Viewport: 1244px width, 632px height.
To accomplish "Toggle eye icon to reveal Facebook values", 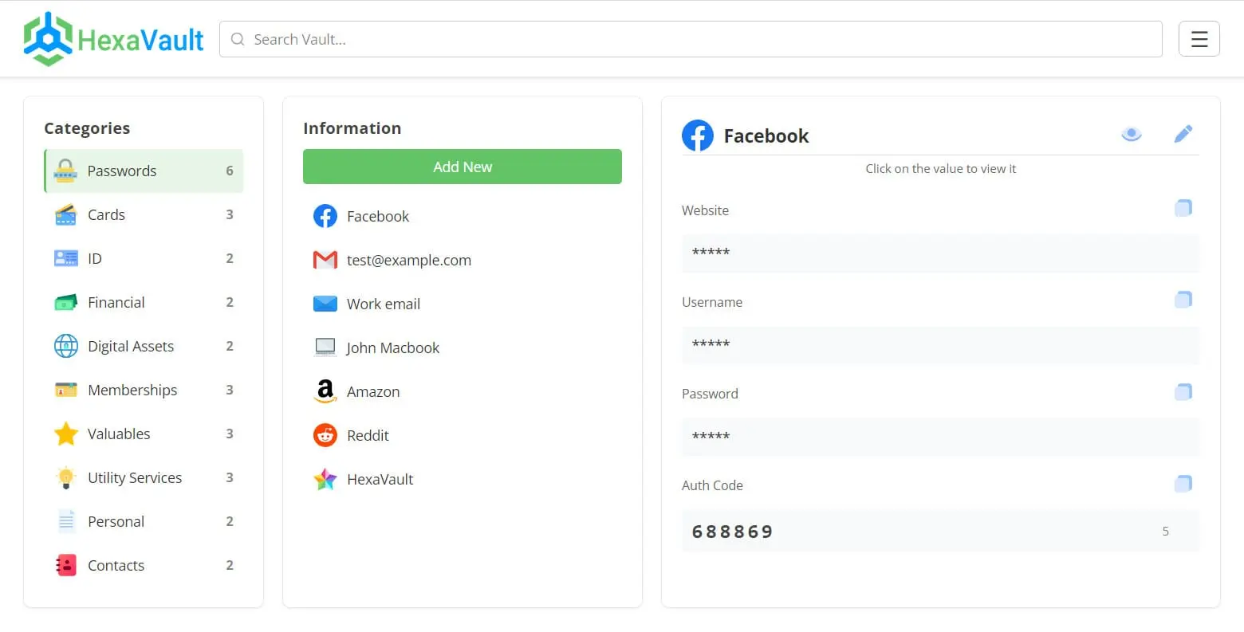I will pyautogui.click(x=1131, y=134).
